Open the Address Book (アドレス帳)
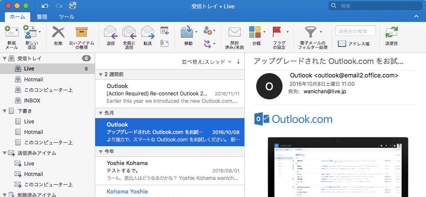The image size is (426, 197). point(354,44)
